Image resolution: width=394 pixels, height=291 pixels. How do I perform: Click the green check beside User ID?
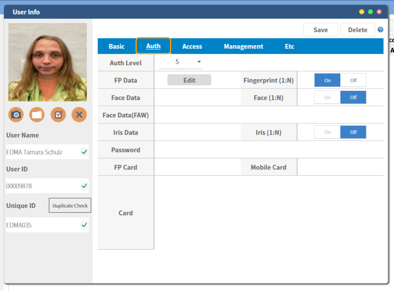tap(84, 186)
